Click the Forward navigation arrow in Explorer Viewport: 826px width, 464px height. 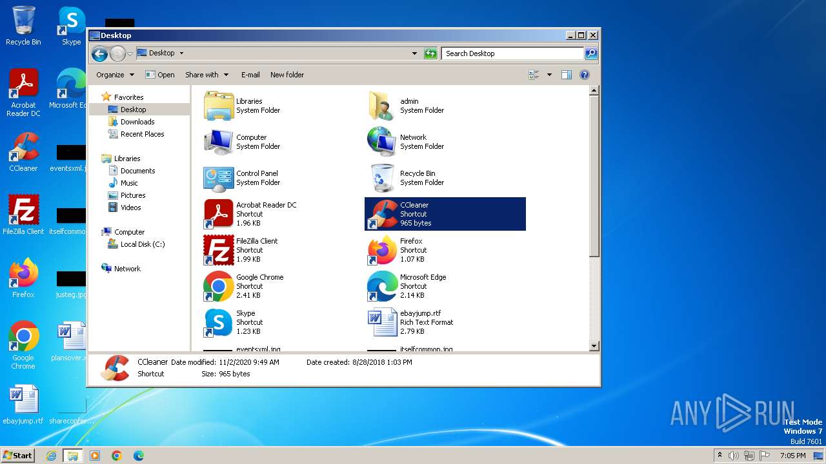coord(117,53)
